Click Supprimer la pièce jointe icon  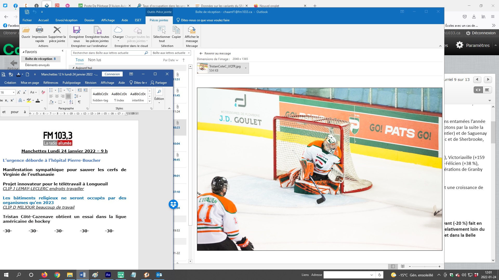pyautogui.click(x=57, y=30)
